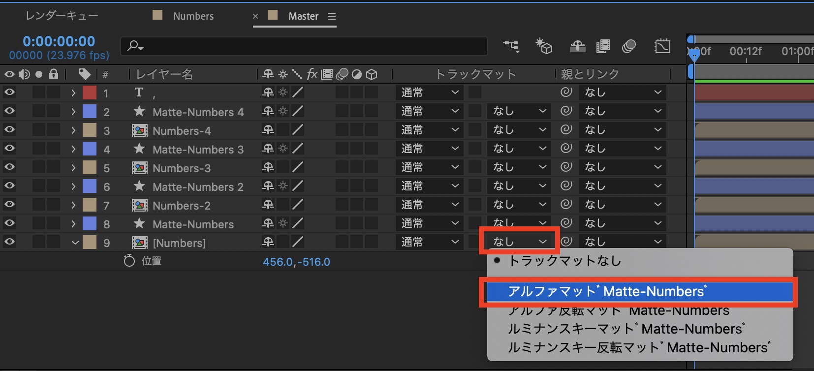Expand the Numbers-3 layer properties
The height and width of the screenshot is (371, 814).
pyautogui.click(x=73, y=168)
